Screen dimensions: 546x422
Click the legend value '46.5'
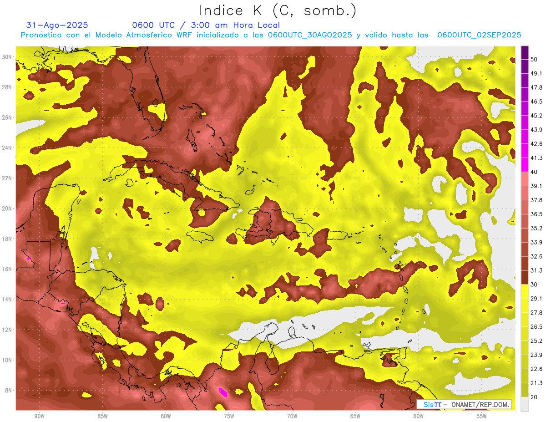(x=536, y=102)
